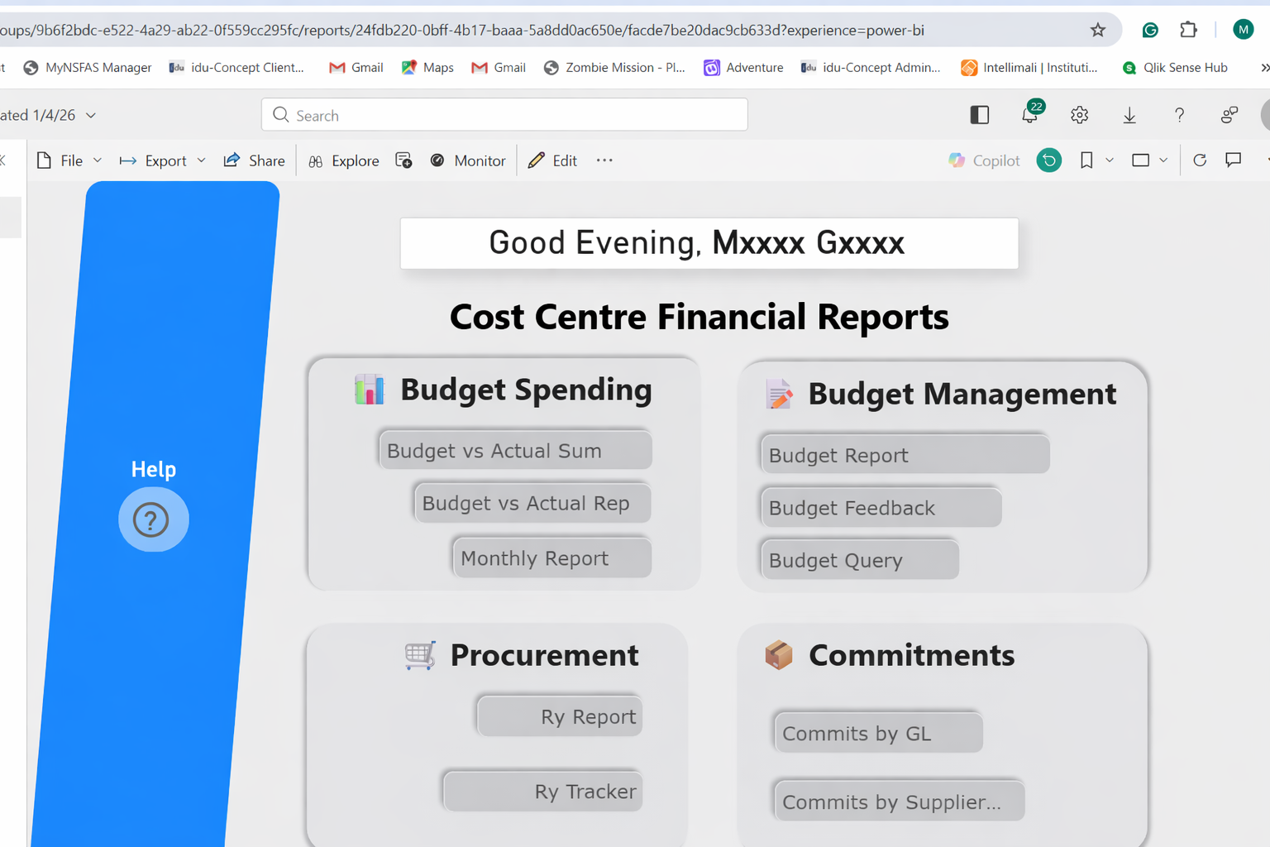Viewport: 1270px width, 847px height.
Task: Toggle the Grammarly browser extension
Action: click(1150, 30)
